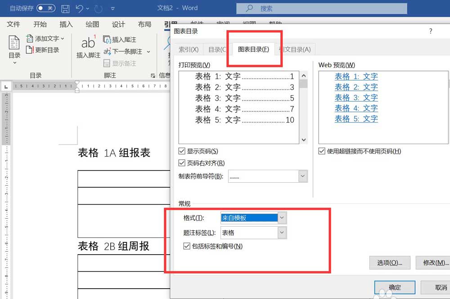450x299 pixels.
Task: Click print preview scroll up arrow
Action: (304, 75)
